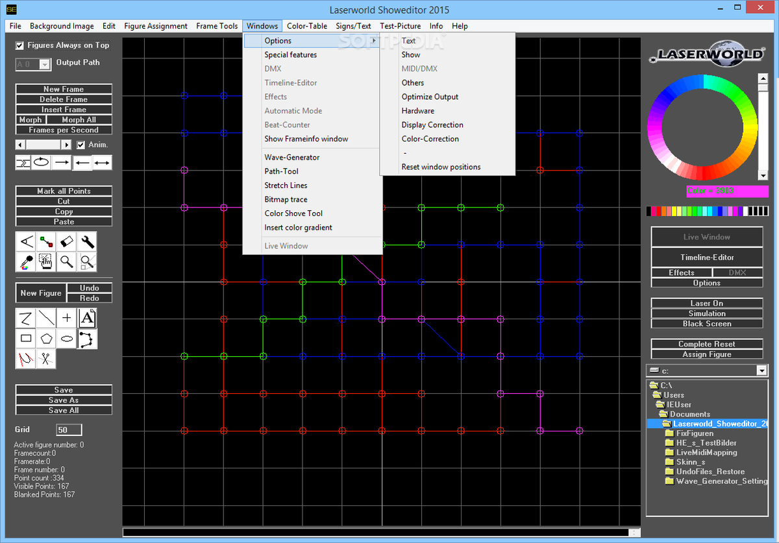Viewport: 779px width, 543px height.
Task: Click the Complete Reset button
Action: click(707, 344)
